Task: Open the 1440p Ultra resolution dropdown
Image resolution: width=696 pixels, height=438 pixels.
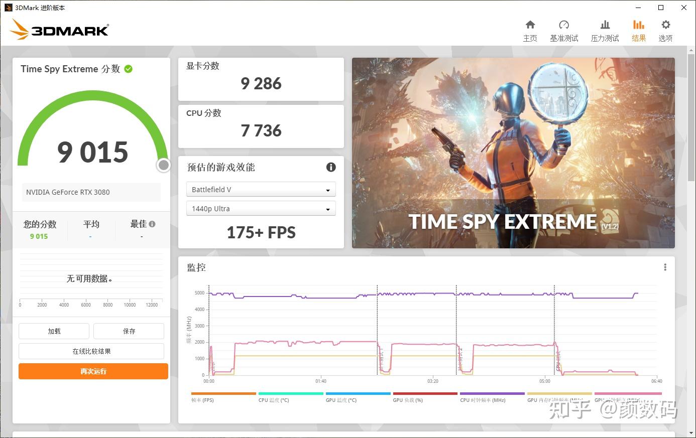Action: pyautogui.click(x=261, y=208)
